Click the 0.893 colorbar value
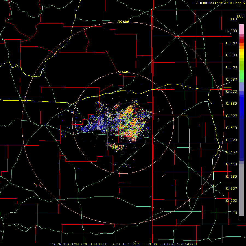 [232, 55]
